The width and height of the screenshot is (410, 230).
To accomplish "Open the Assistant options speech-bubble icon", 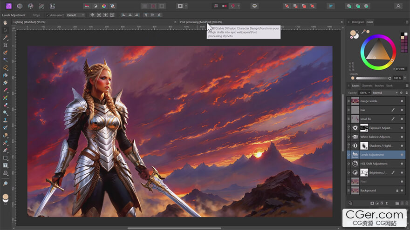I will pos(254,6).
